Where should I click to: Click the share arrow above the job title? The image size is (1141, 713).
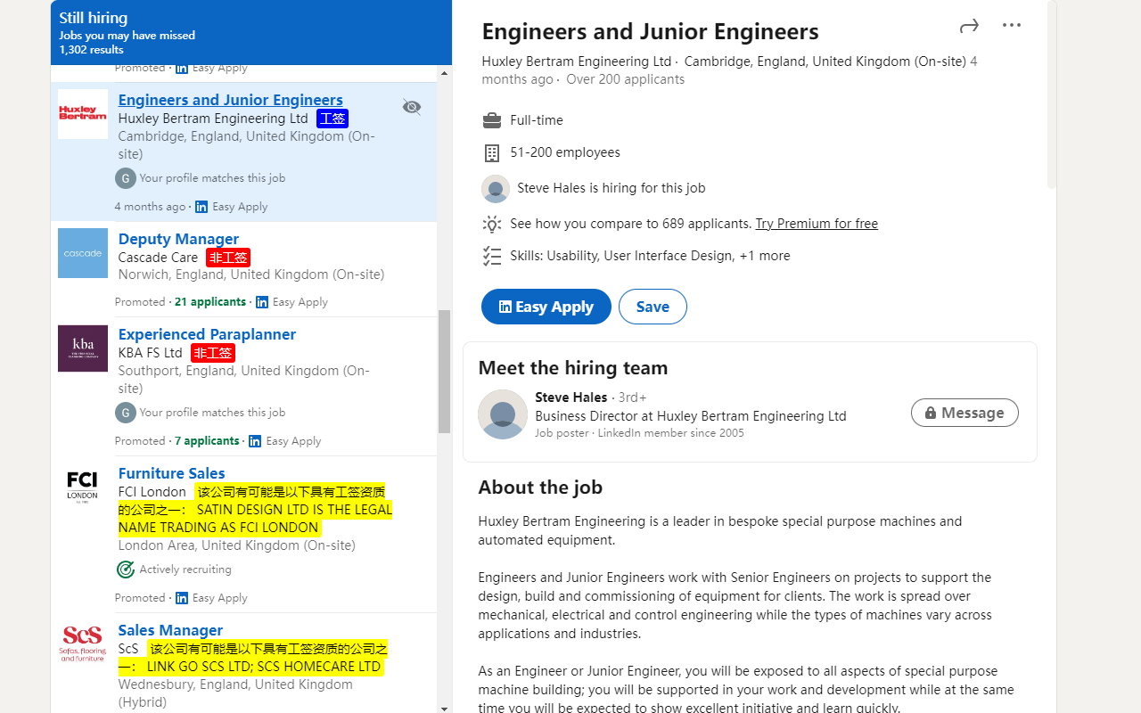[968, 26]
